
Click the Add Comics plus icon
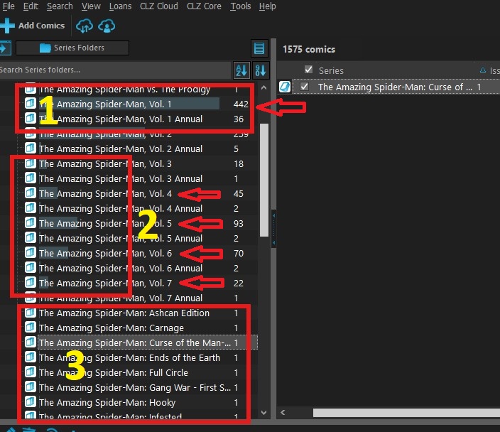(7, 26)
